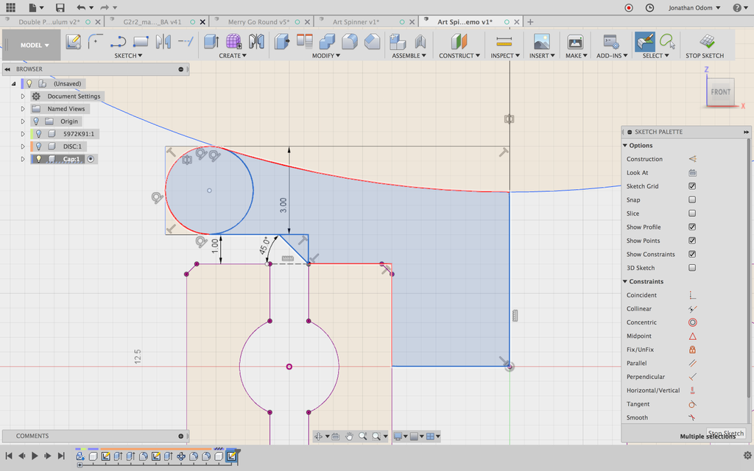The image size is (754, 471).
Task: Click the Fix/UnFix lock icon
Action: coord(692,350)
